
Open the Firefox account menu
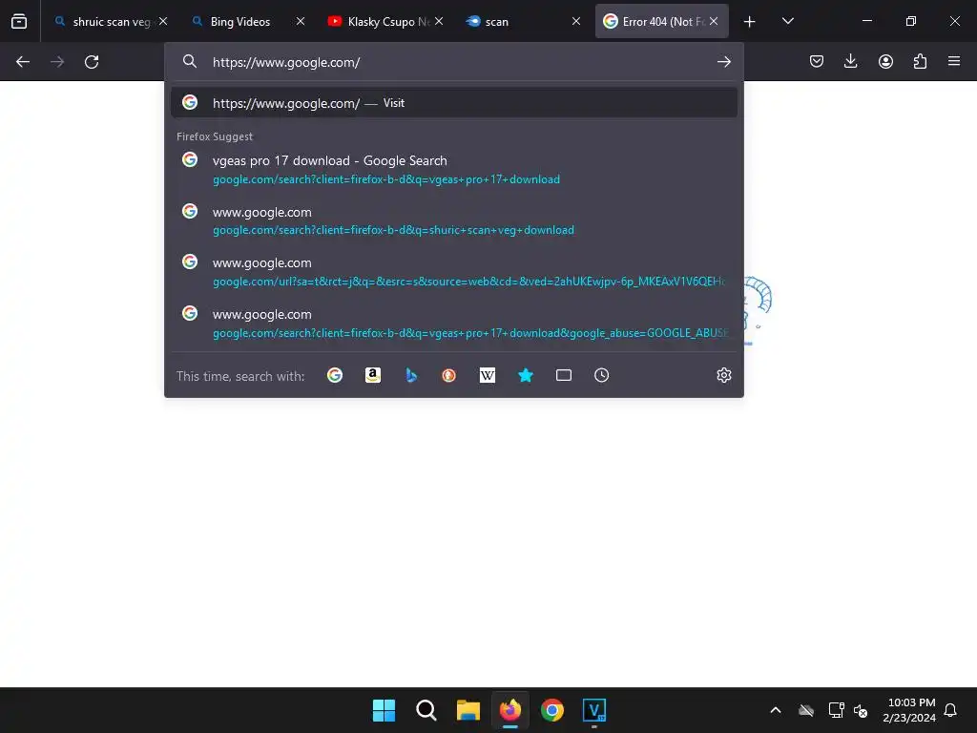tap(885, 61)
